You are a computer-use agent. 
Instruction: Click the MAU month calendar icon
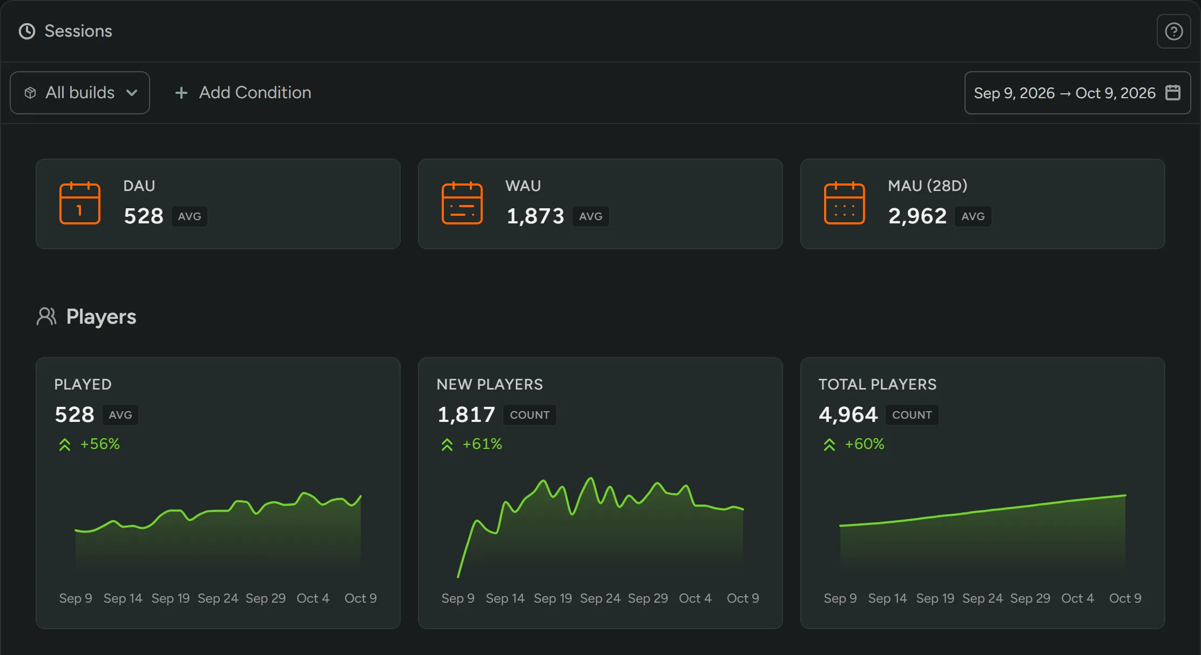click(x=845, y=203)
